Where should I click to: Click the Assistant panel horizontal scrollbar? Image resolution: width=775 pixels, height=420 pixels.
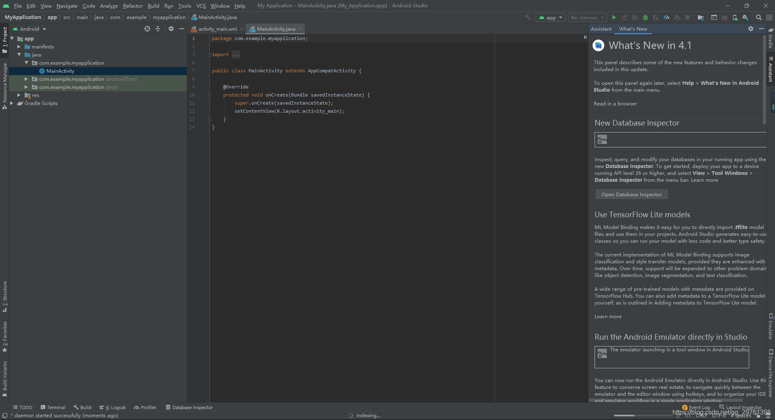coord(666,400)
